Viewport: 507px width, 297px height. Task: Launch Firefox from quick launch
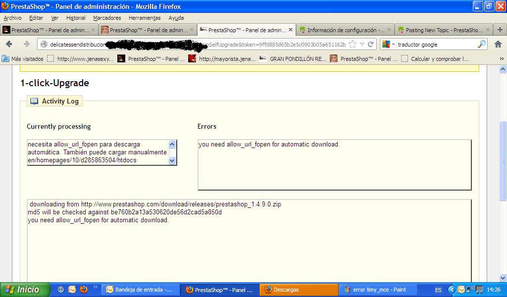[83, 289]
